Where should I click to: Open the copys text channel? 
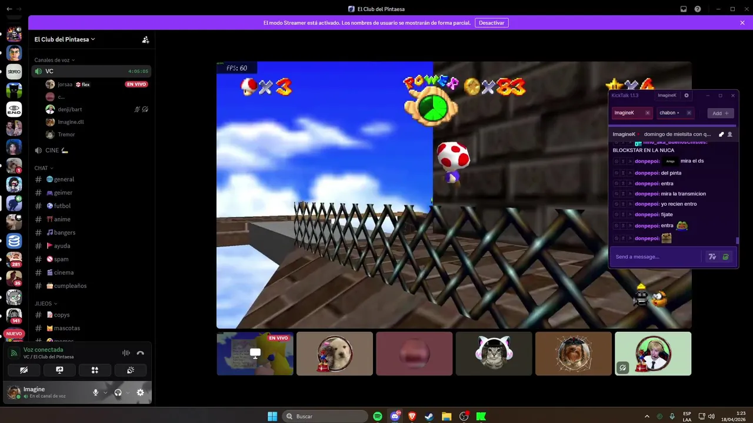click(91, 315)
